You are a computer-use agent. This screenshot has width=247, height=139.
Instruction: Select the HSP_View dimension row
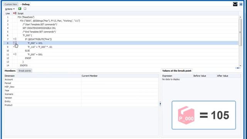81,86
